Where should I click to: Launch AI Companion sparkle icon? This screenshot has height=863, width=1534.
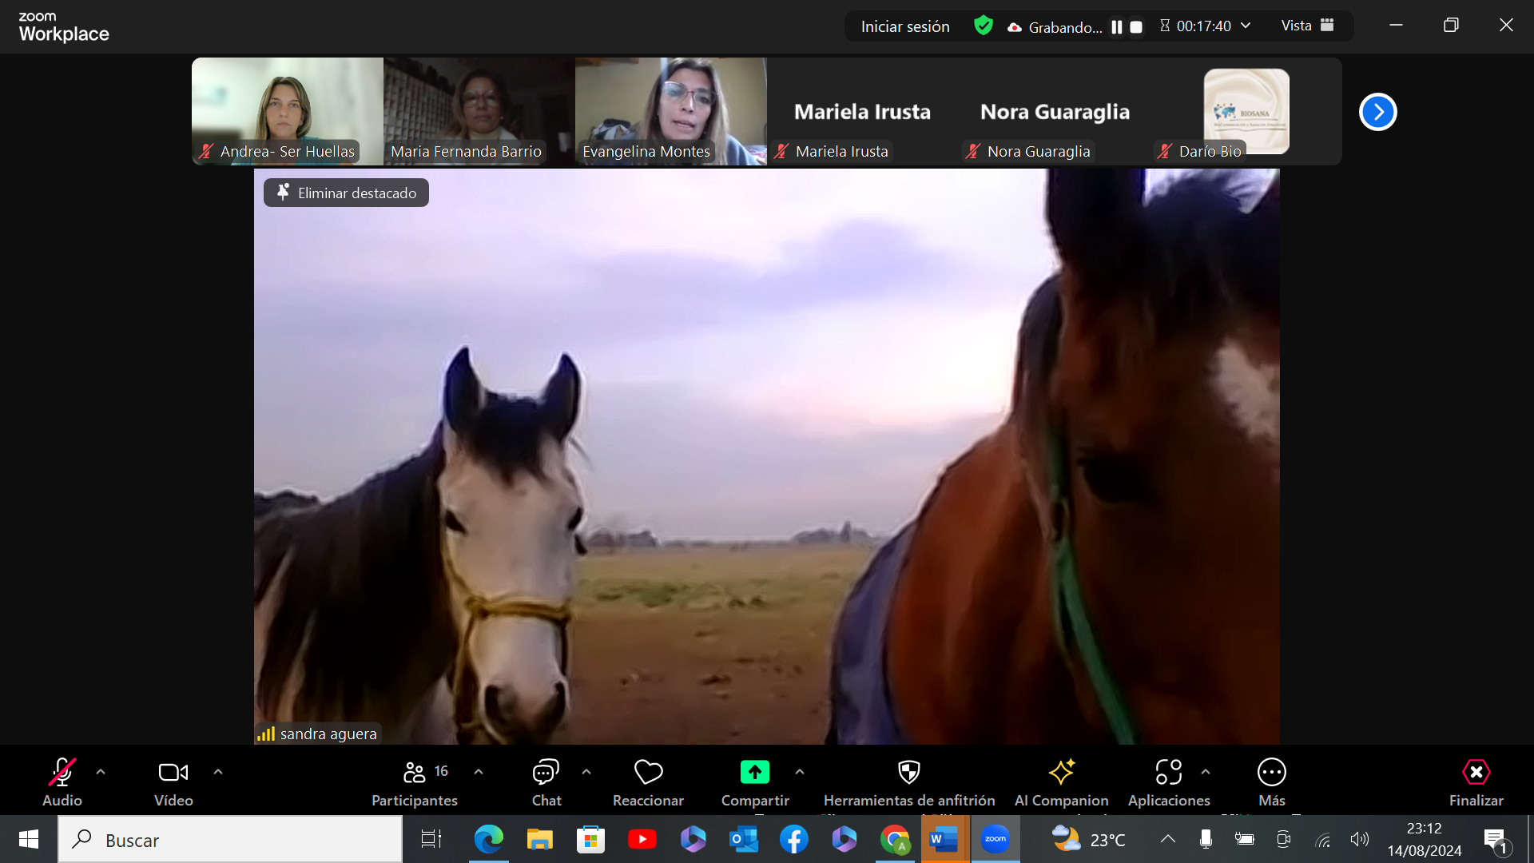click(1061, 773)
